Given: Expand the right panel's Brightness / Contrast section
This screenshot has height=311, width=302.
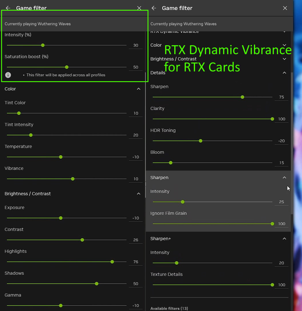Looking at the screenshot, I should [284, 59].
